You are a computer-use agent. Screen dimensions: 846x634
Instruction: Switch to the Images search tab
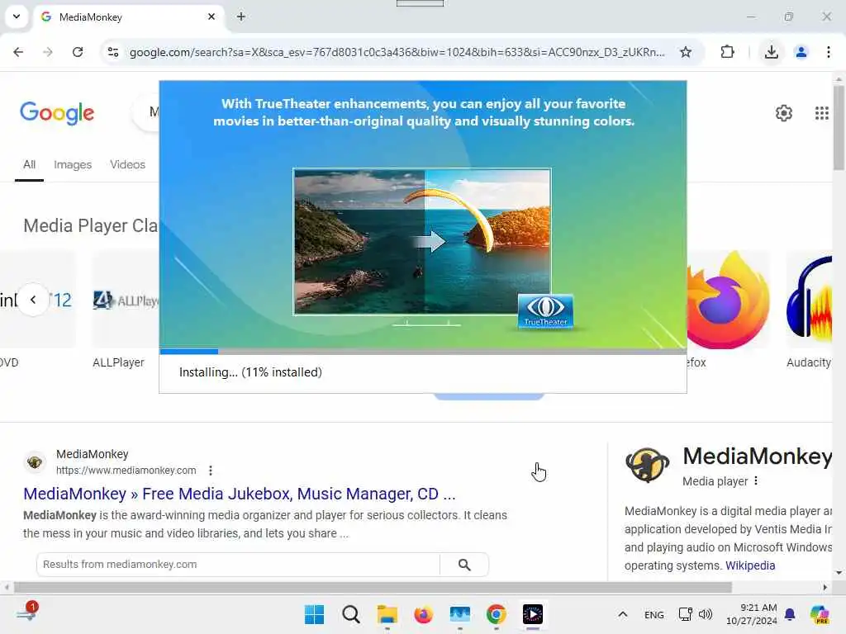[x=73, y=164]
